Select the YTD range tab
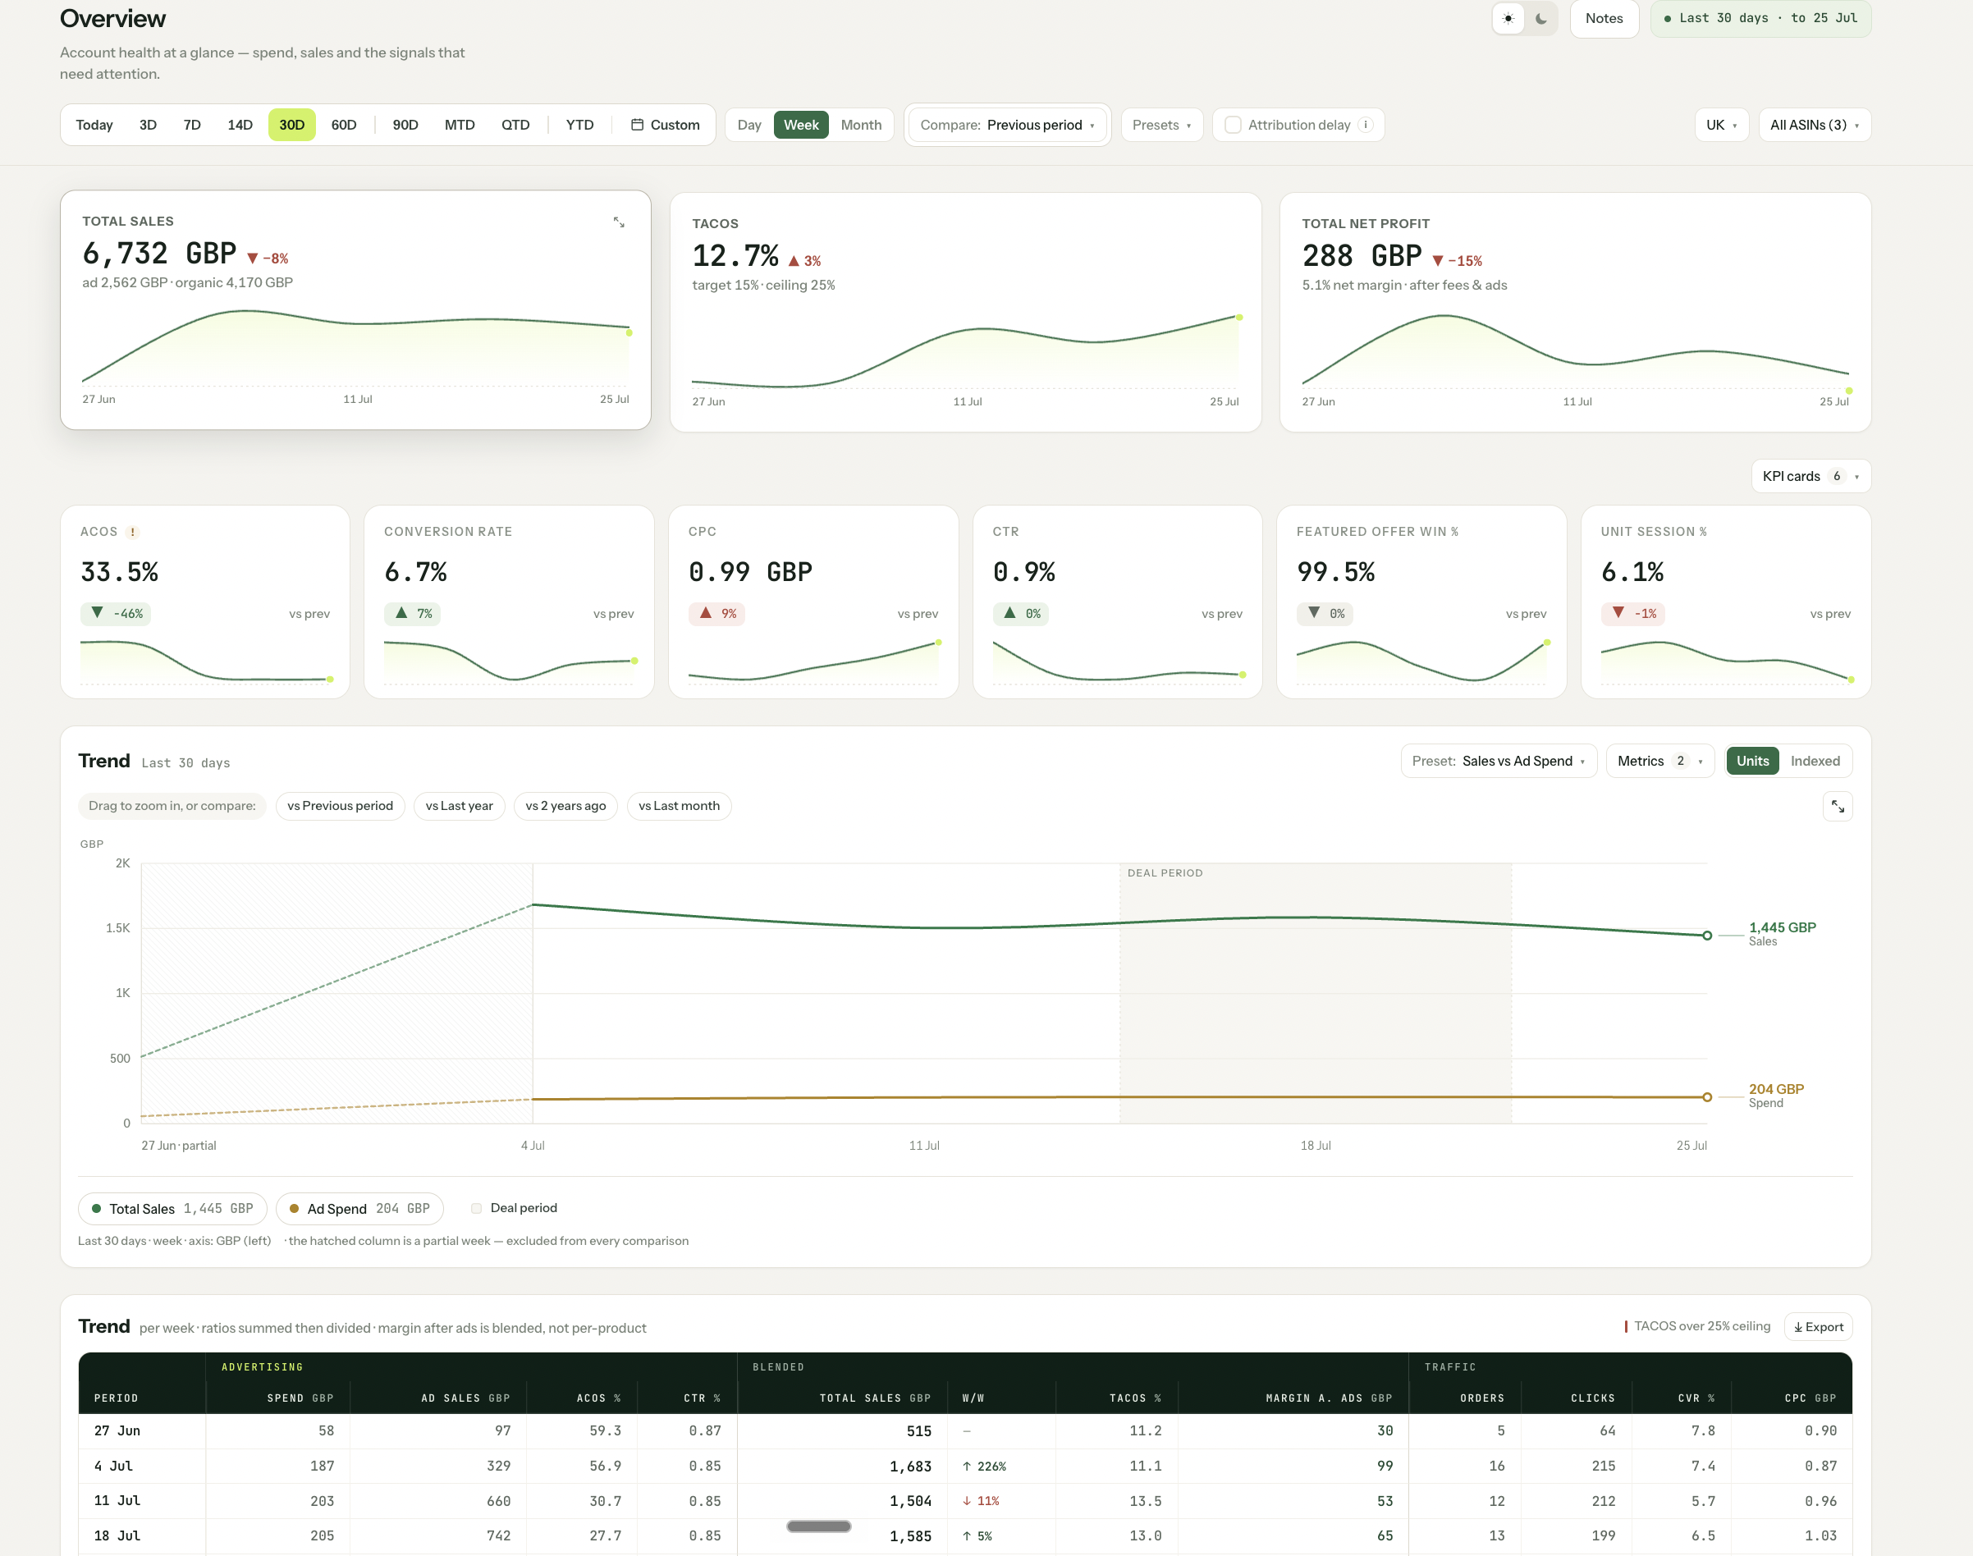Viewport: 1973px width, 1556px height. [x=579, y=125]
